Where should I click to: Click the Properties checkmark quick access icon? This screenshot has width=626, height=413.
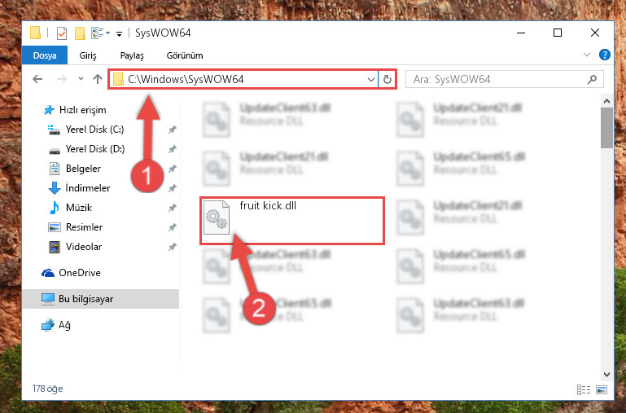click(x=62, y=33)
